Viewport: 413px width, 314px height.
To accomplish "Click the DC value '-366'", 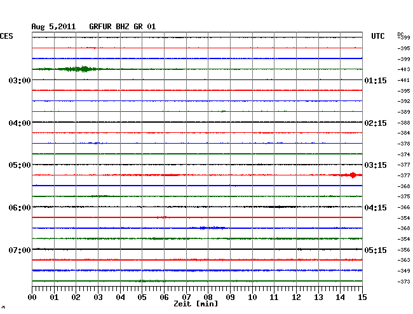I will point(403,207).
